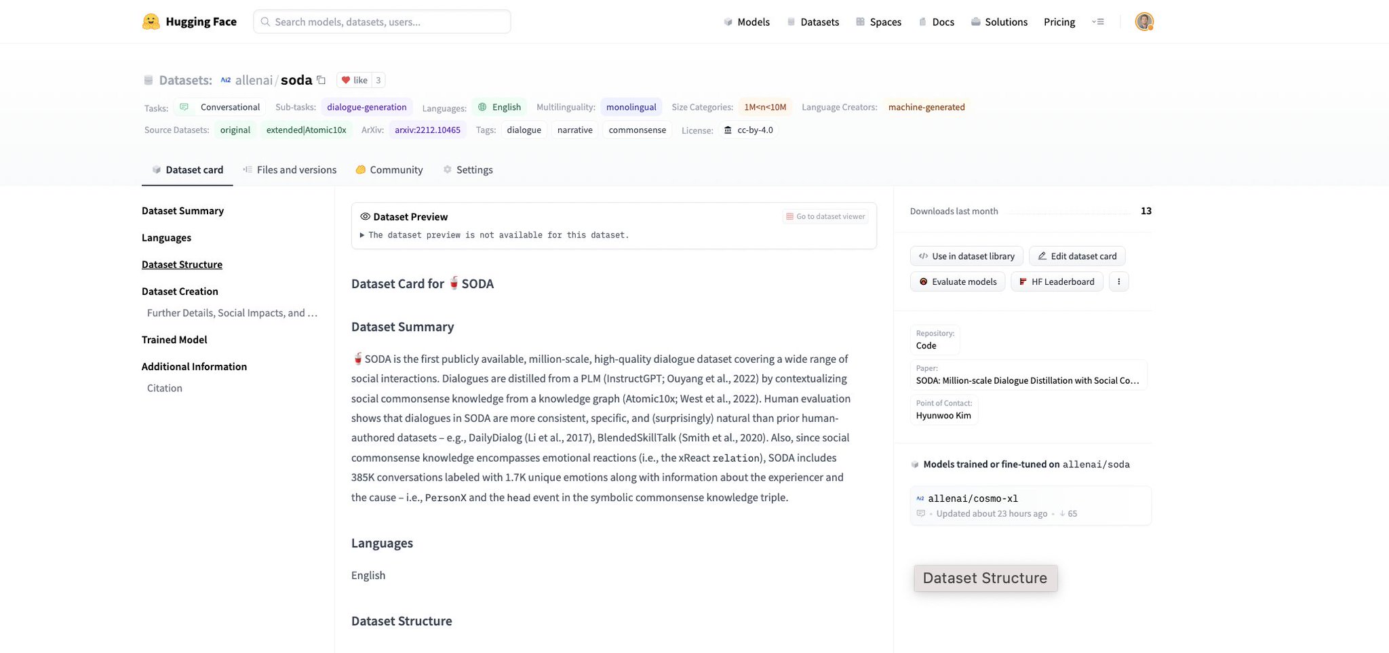This screenshot has width=1389, height=653.
Task: Open Docs in the navigation bar
Action: 936,22
